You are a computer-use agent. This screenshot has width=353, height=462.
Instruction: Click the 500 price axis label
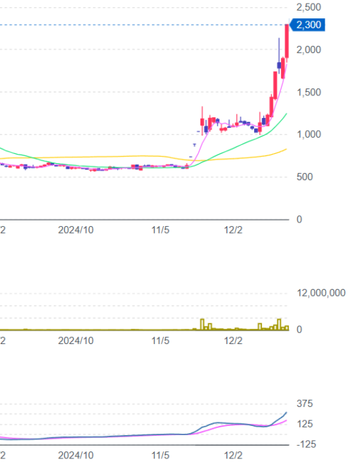tap(304, 177)
